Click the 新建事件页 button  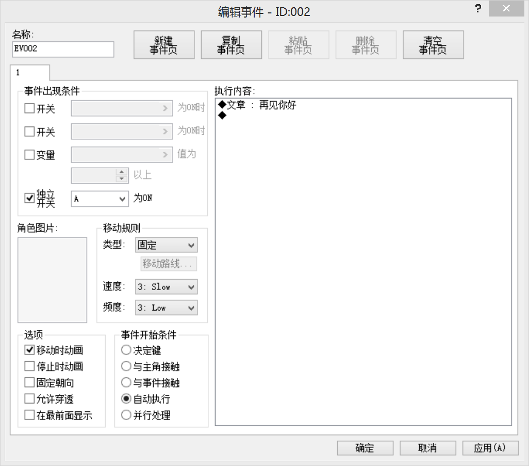tap(164, 45)
